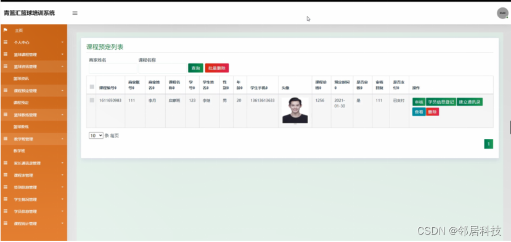Sort the table by 学号 column
Image resolution: width=511 pixels, height=242 pixels.
[191, 85]
